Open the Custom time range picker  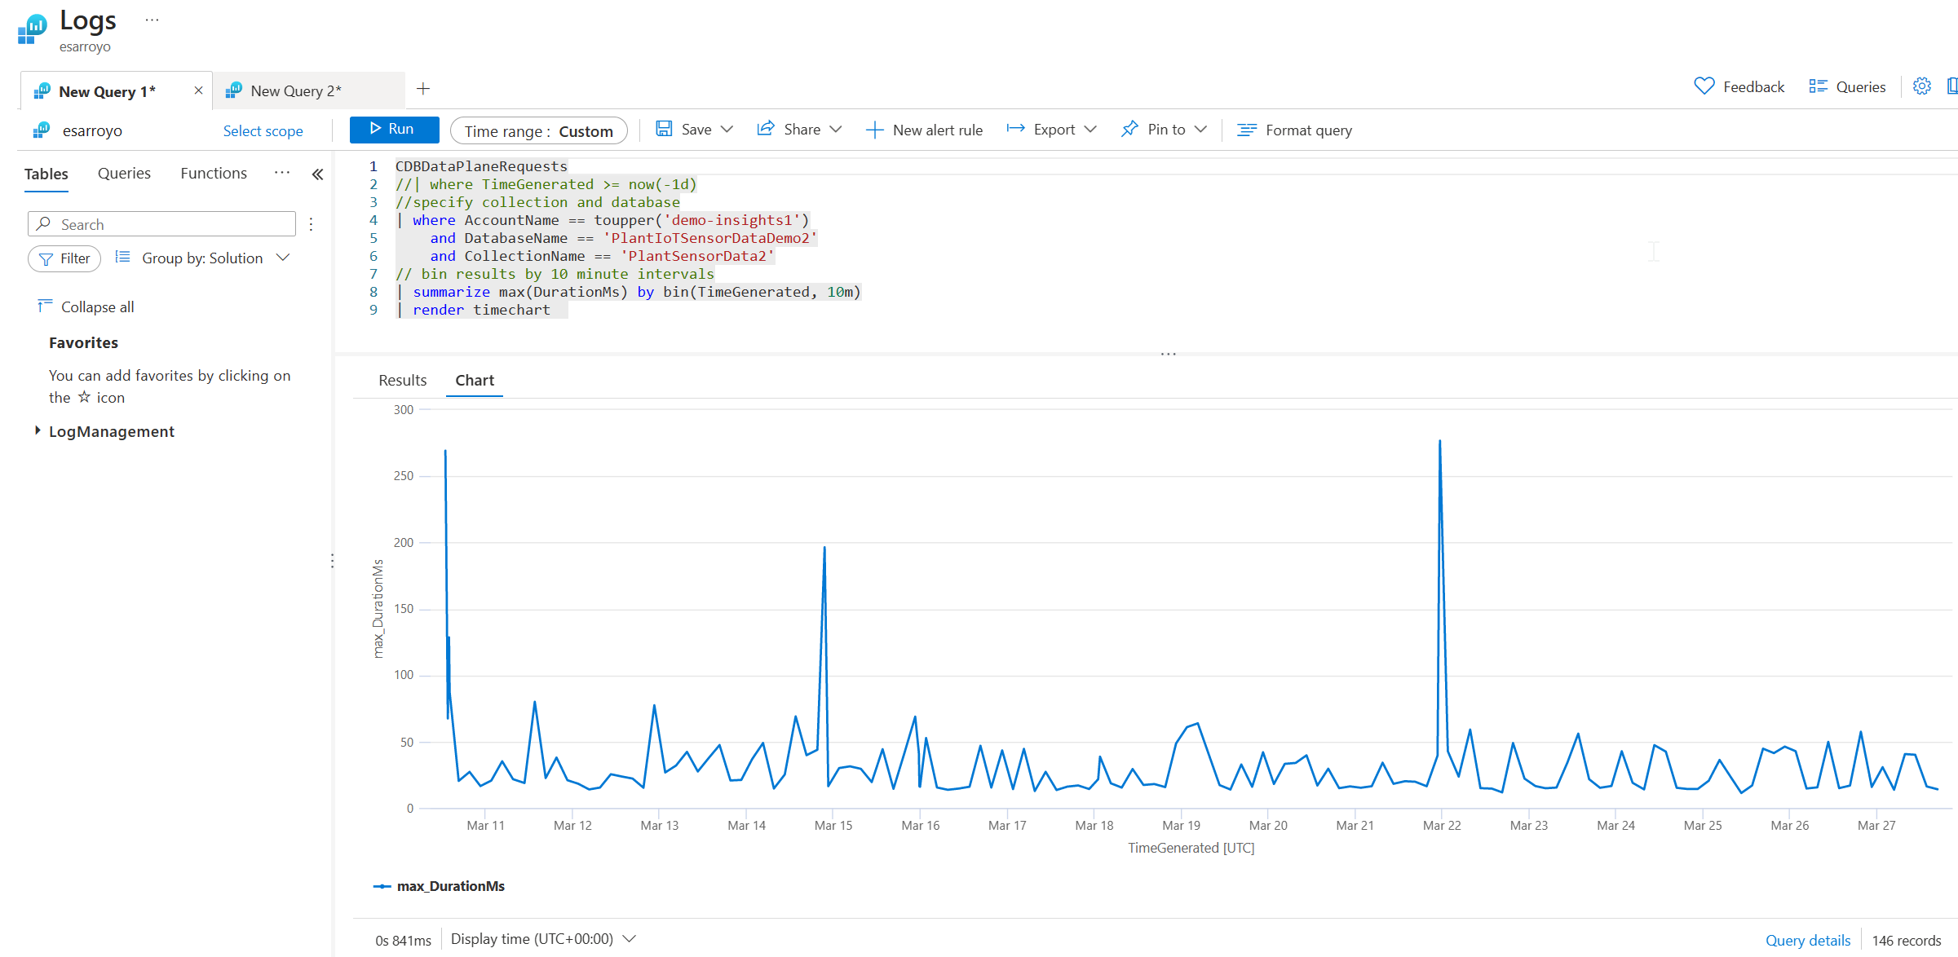[538, 130]
